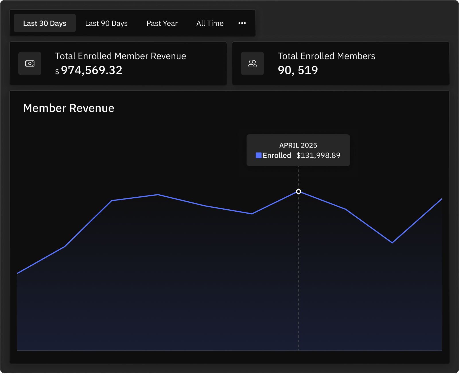Click the enrolled members people icon
The image size is (459, 375).
(x=252, y=63)
